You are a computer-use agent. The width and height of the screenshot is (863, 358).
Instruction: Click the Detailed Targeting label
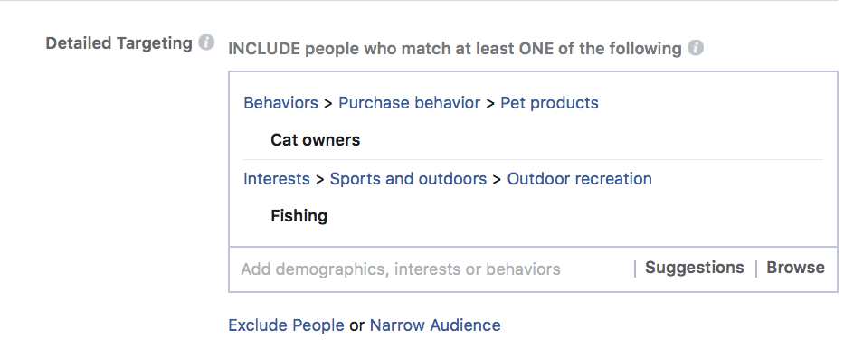coord(119,42)
